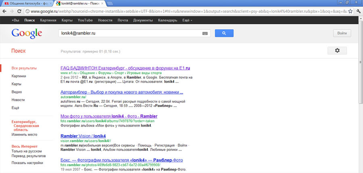363x173 pixels.
Task: Select Все результаты in sidebar
Action: [24, 68]
